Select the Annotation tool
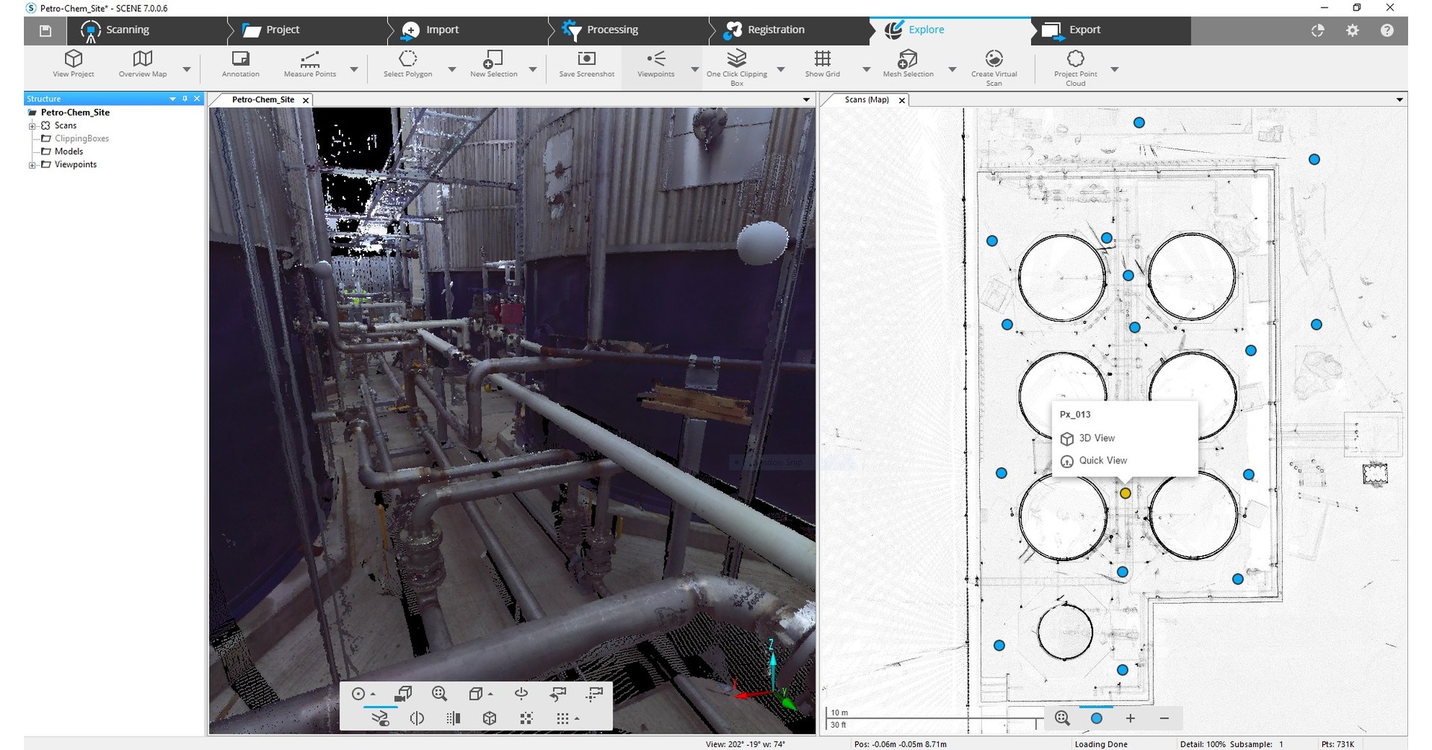This screenshot has height=750, width=1432. coord(240,65)
